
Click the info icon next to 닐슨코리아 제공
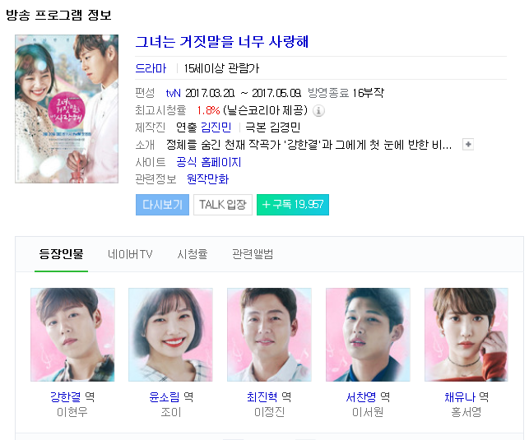click(318, 110)
